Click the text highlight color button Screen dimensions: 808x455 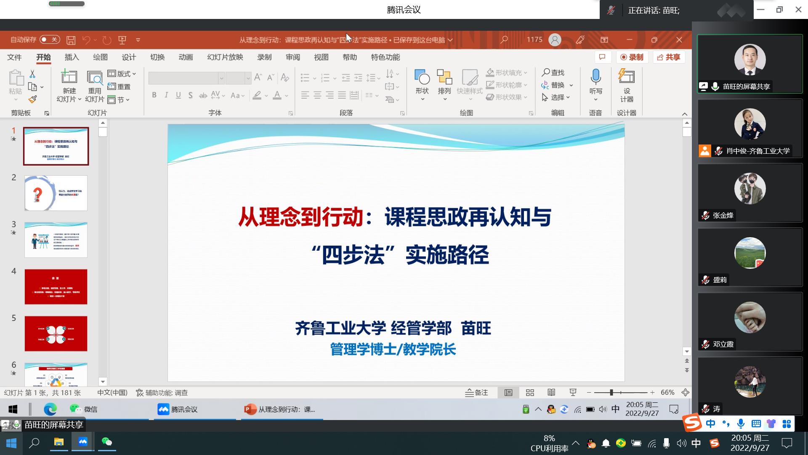pos(257,95)
